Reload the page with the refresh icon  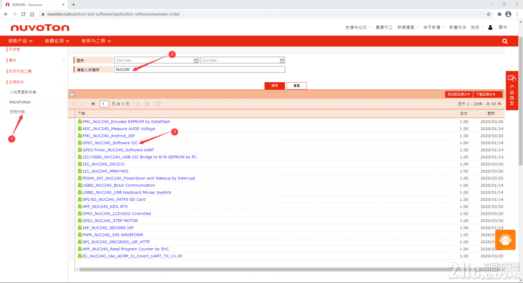click(23, 14)
